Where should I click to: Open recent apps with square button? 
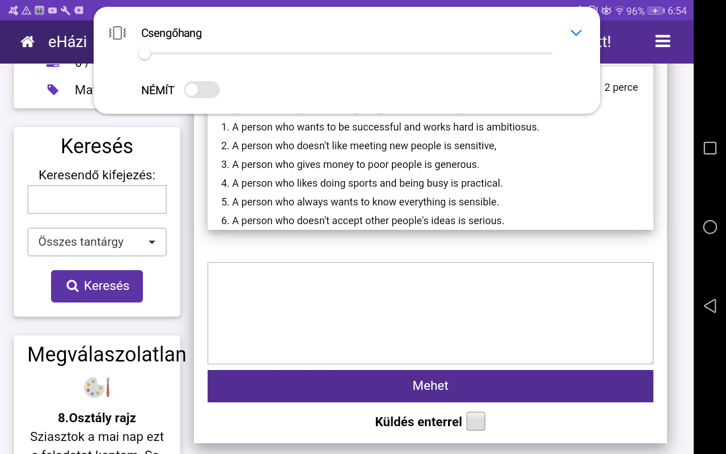pos(710,148)
